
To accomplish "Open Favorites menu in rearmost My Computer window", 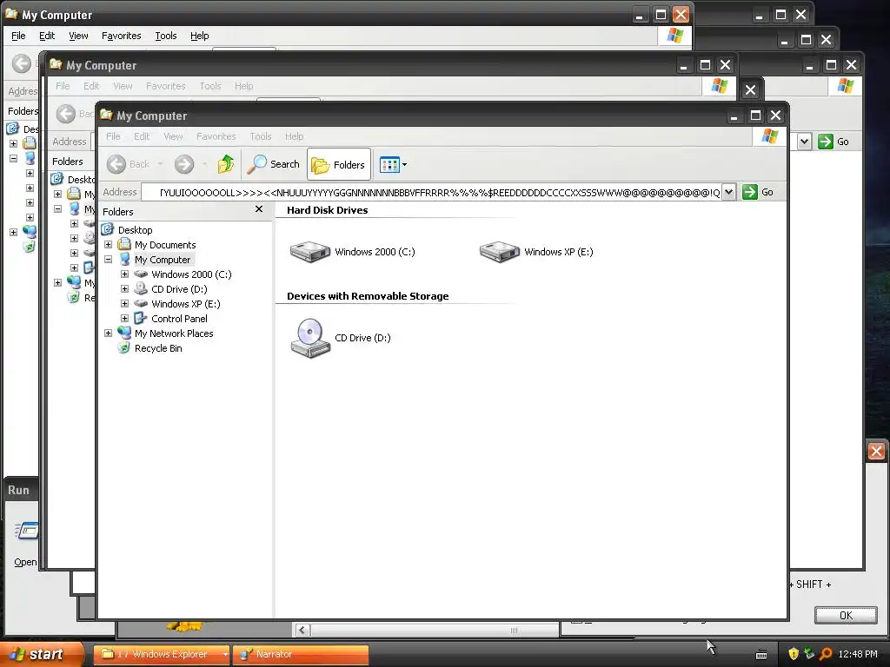I will [x=122, y=36].
